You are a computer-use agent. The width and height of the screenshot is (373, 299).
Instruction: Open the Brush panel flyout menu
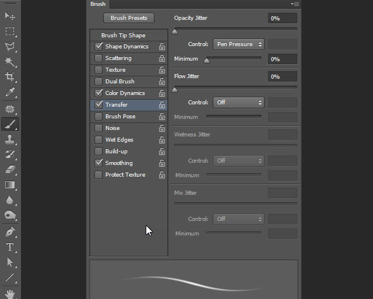click(x=295, y=4)
